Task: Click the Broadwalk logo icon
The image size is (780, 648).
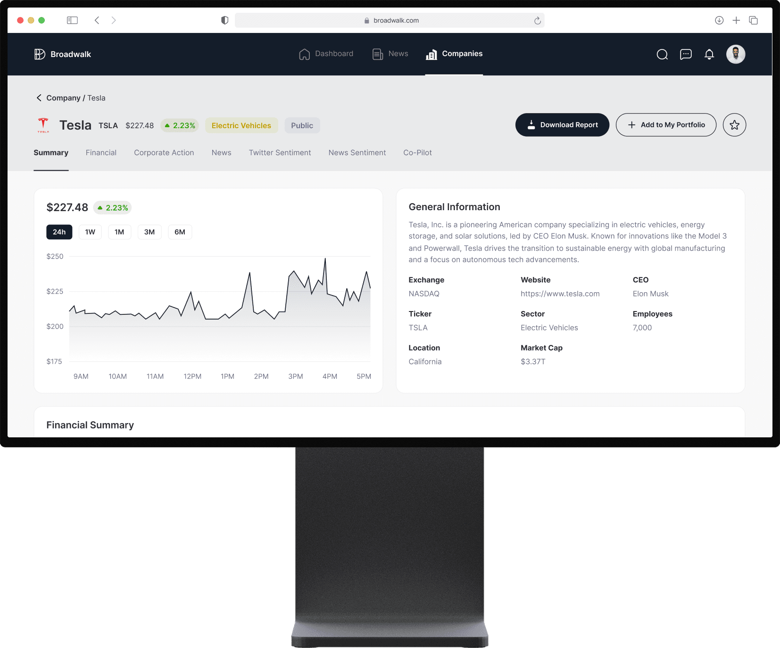Action: 40,54
